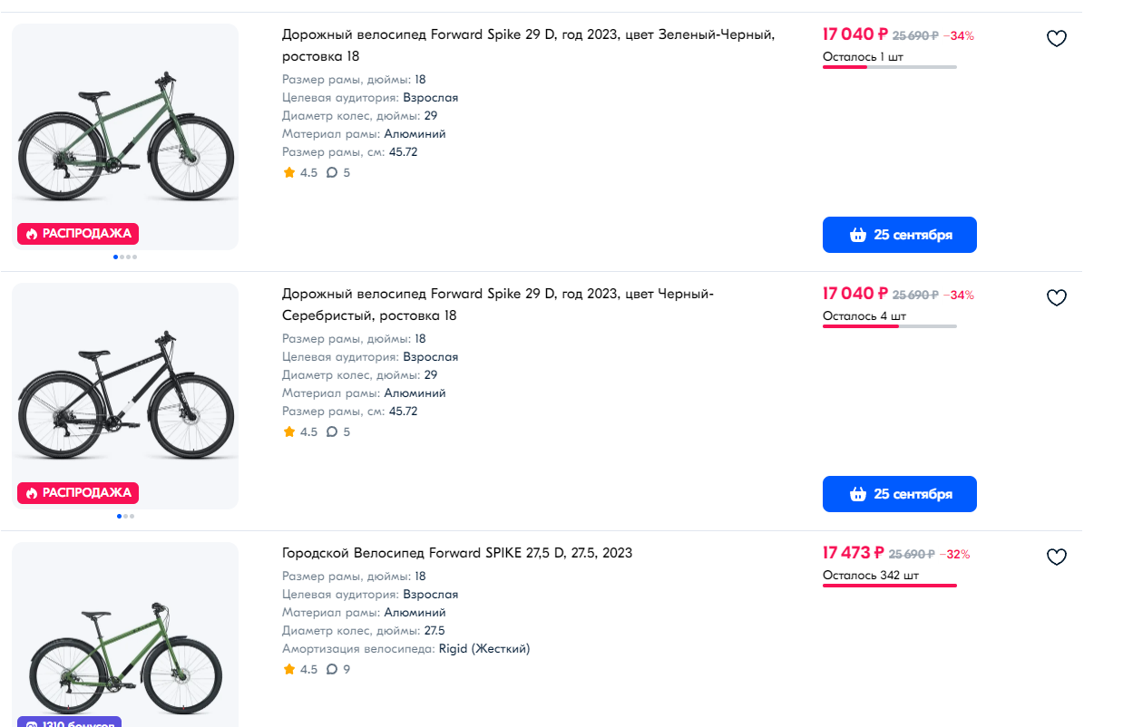Click star rating of green-black Spike 29 D
Screen dimensions: 1123x727
point(300,172)
